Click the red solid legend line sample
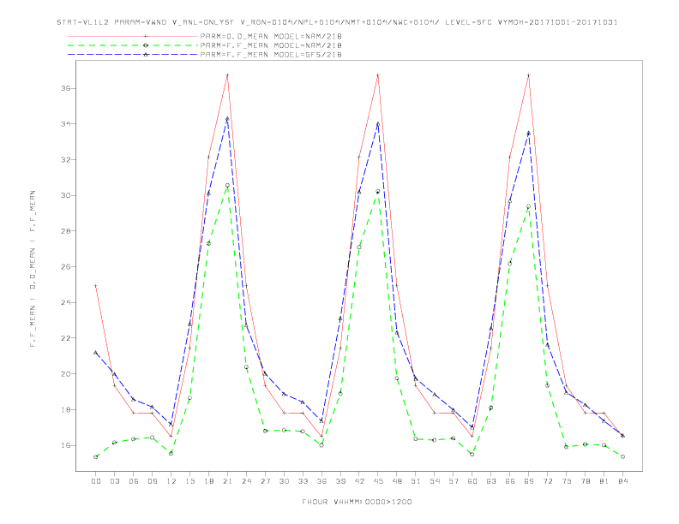This screenshot has width=679, height=524. coord(133,36)
